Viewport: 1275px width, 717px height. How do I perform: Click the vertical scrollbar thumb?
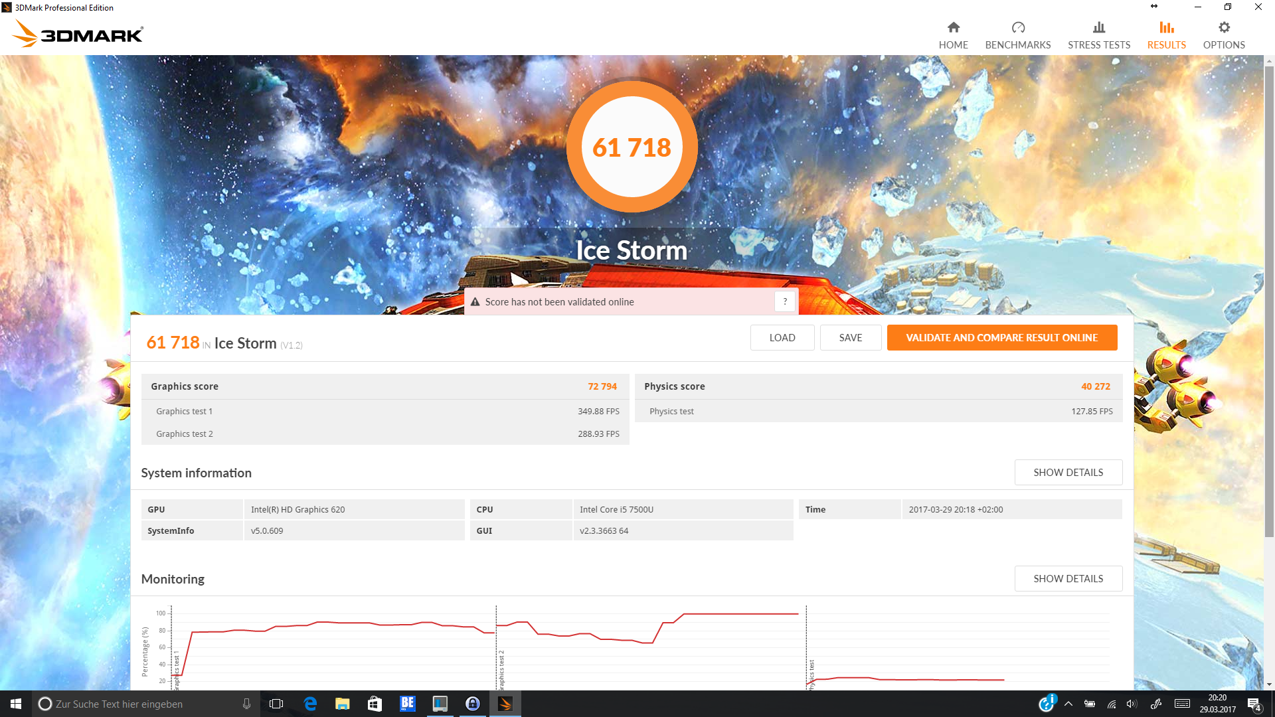click(x=1269, y=302)
